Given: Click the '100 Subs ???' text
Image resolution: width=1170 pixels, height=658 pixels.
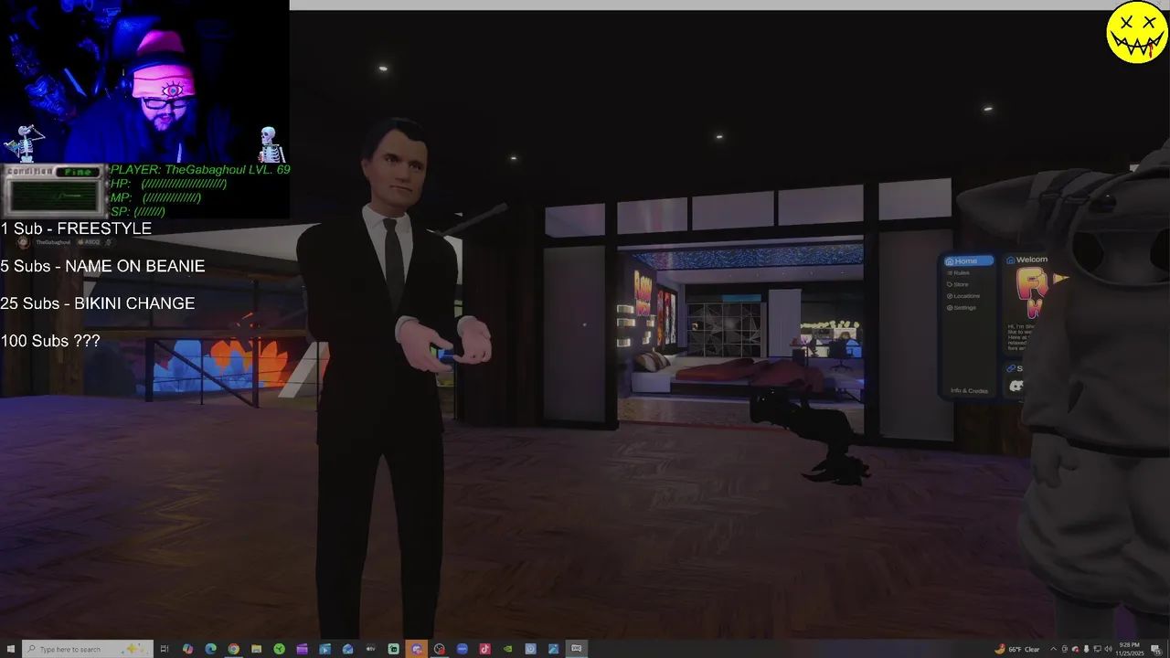Looking at the screenshot, I should pyautogui.click(x=50, y=341).
